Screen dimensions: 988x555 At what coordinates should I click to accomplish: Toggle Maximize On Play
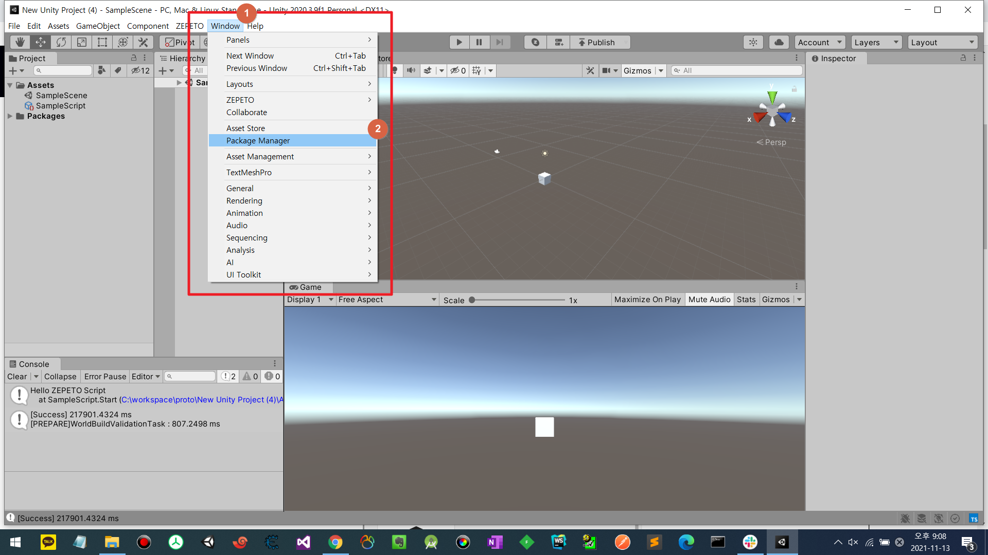pyautogui.click(x=647, y=300)
